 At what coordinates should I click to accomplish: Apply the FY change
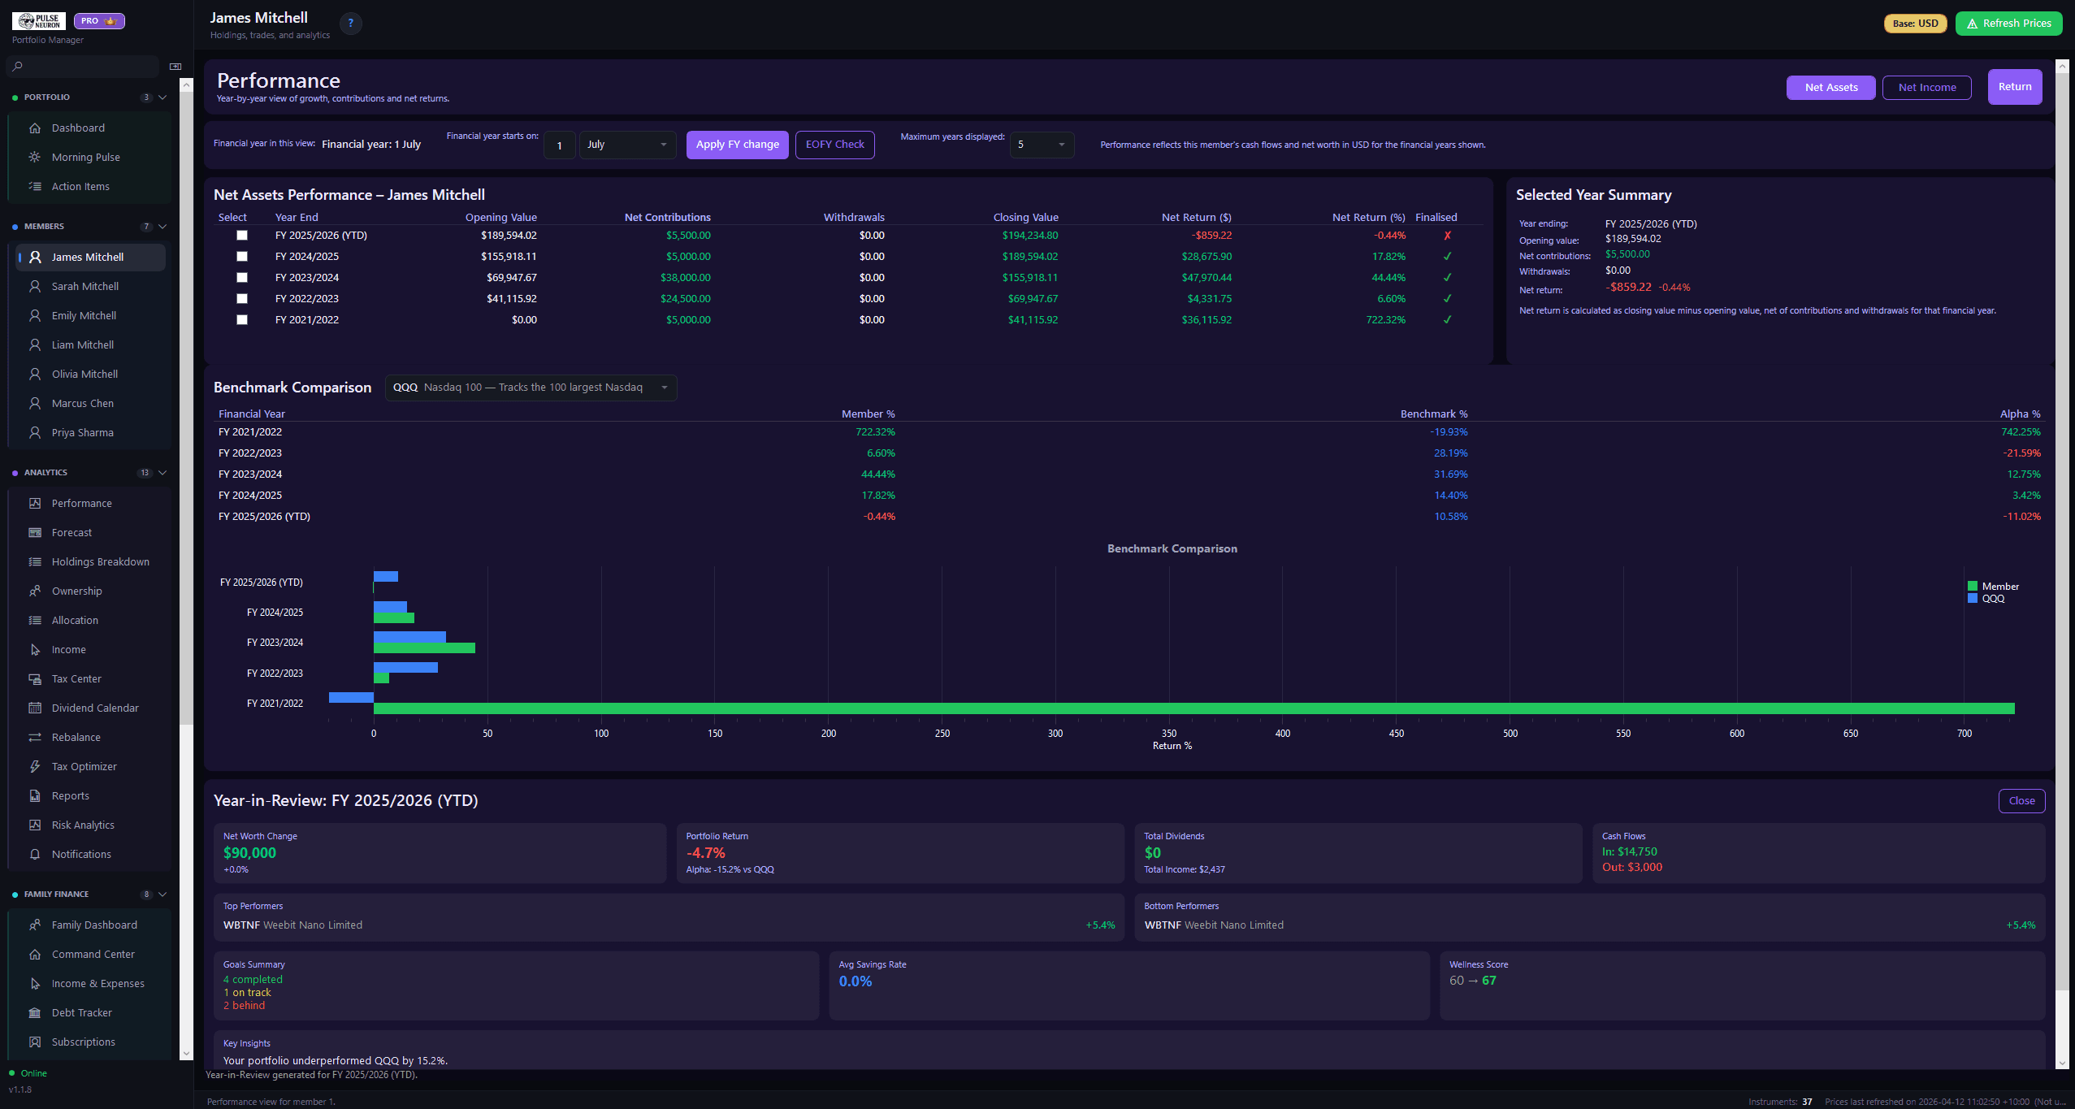736,145
